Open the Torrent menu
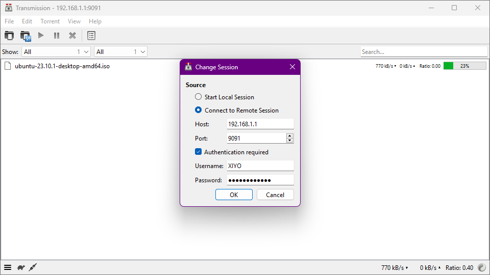 pyautogui.click(x=50, y=21)
